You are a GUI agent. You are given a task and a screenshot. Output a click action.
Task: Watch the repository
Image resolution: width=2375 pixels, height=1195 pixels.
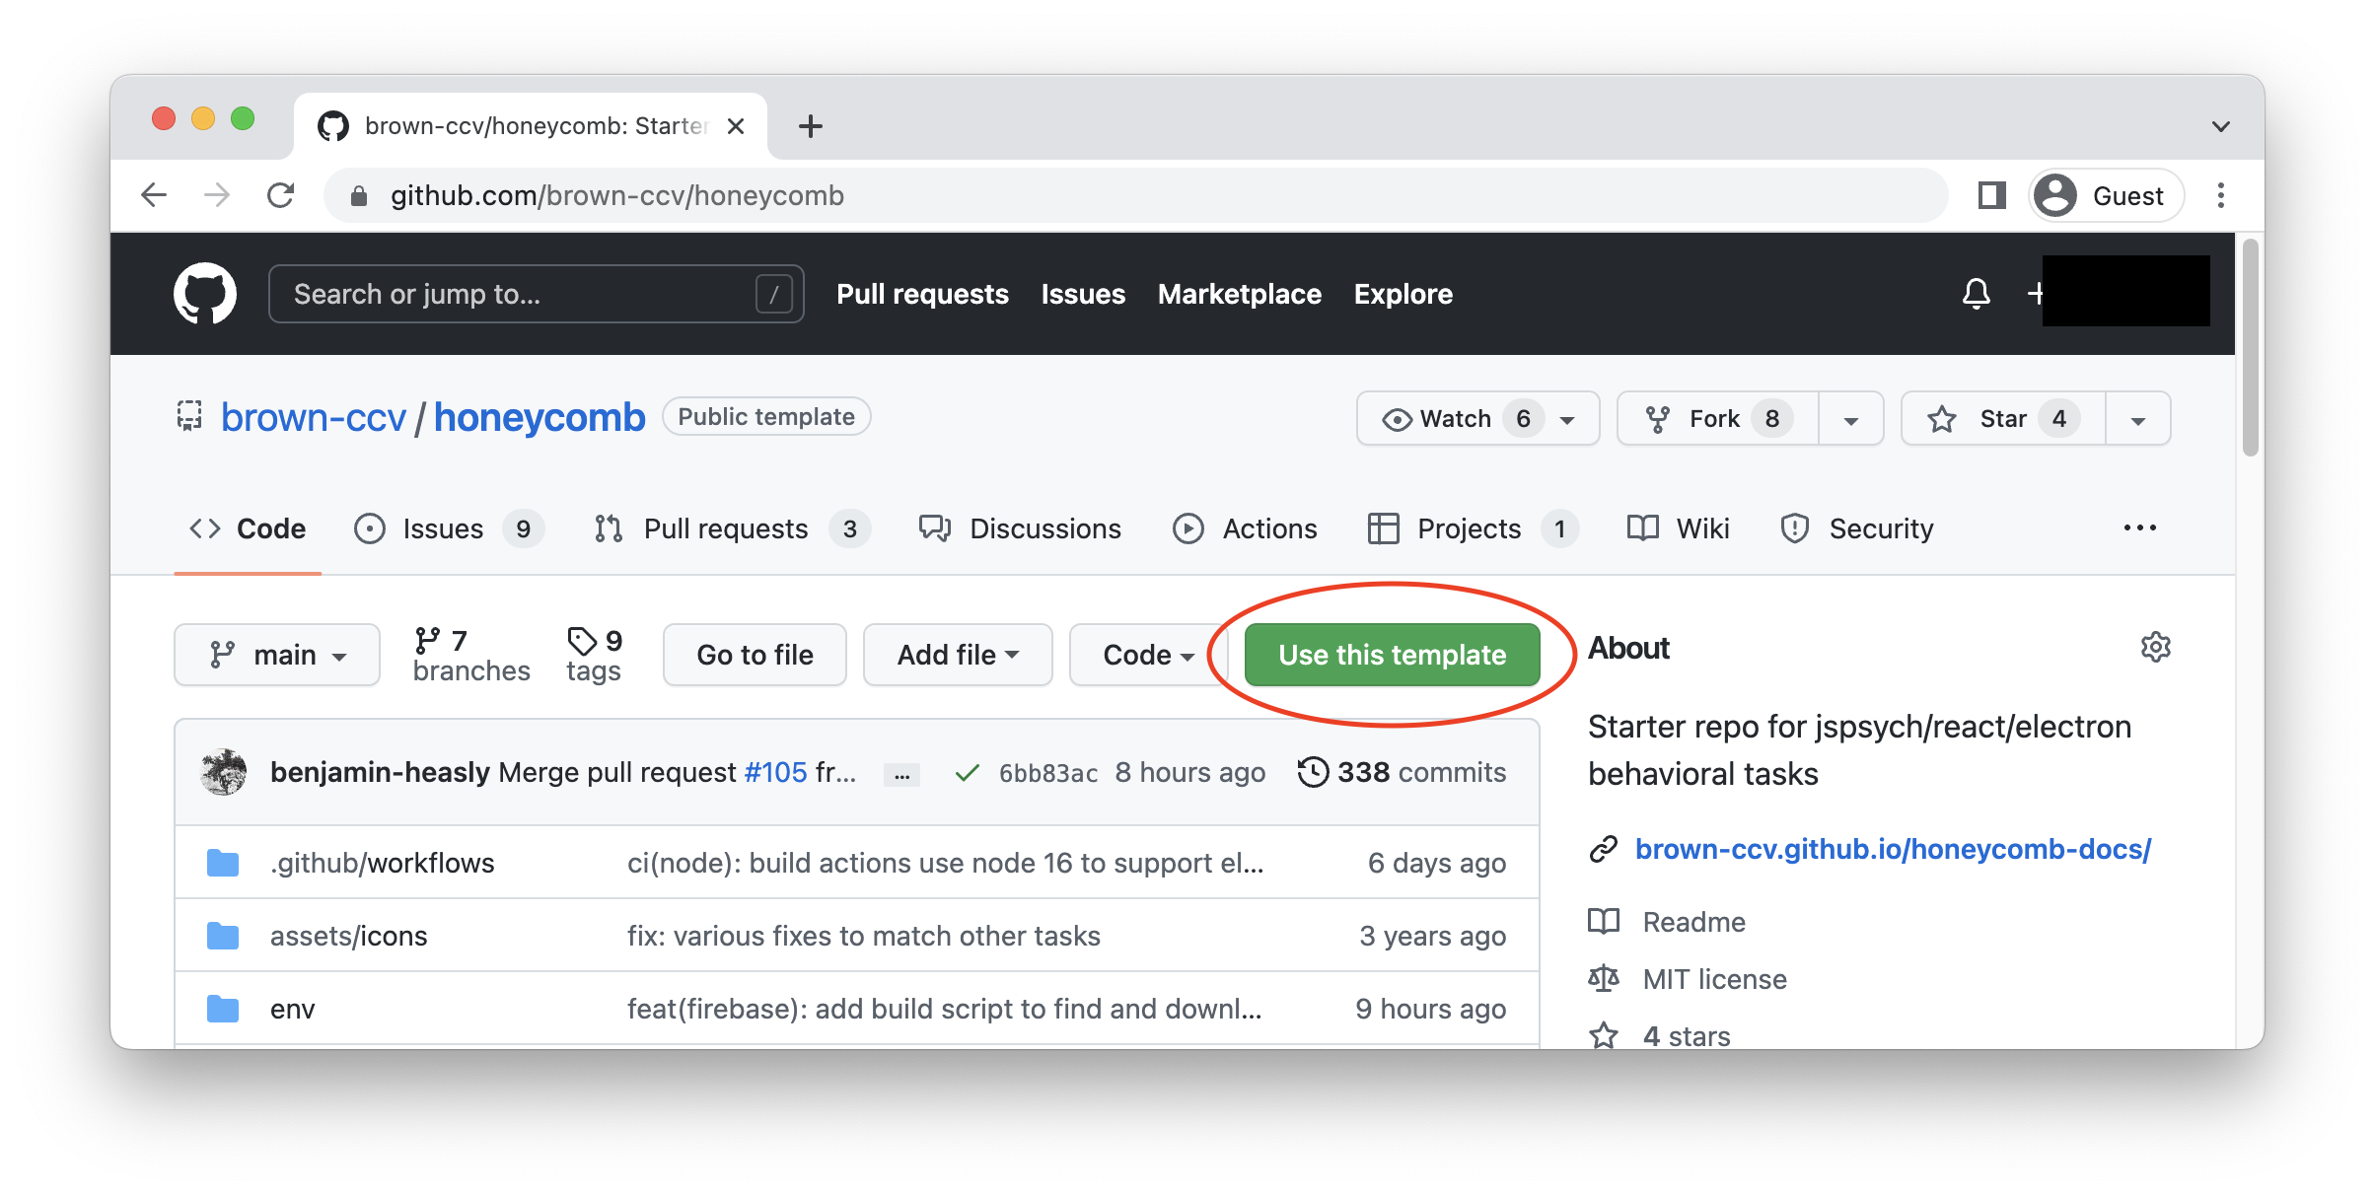coord(1477,419)
